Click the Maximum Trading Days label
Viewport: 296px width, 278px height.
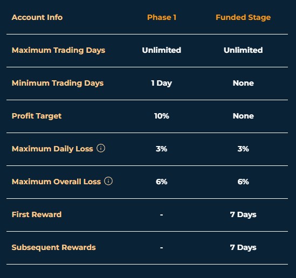point(59,50)
